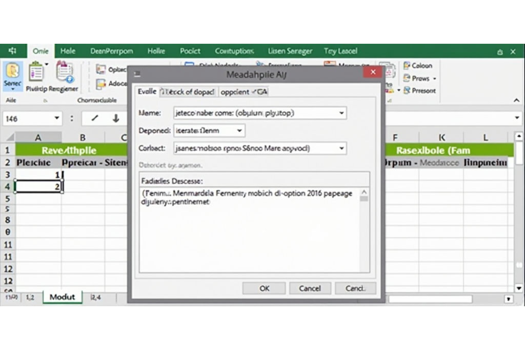Click the Serrec paste icon in ribbon
The height and width of the screenshot is (350, 525).
coord(13,71)
